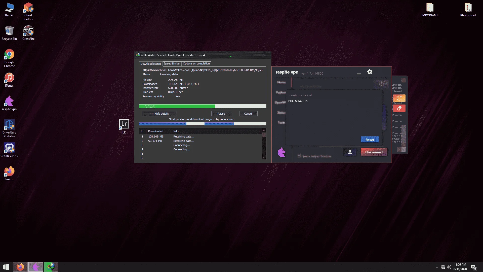The image size is (483, 272).
Task: Switch to Firefox in taskbar
Action: coord(20,267)
